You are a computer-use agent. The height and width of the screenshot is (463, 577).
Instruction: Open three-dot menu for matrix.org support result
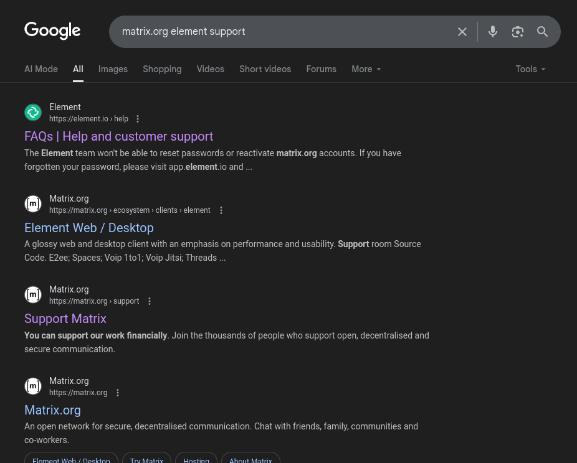150,301
